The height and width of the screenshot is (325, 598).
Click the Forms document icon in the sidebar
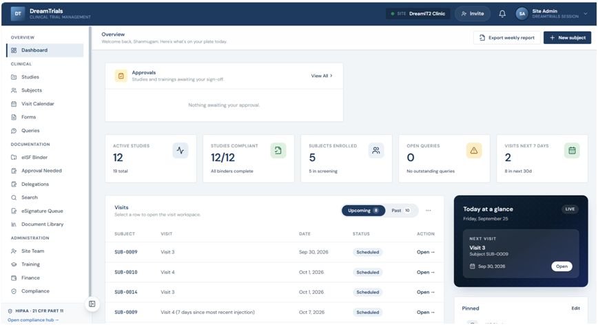(14, 117)
